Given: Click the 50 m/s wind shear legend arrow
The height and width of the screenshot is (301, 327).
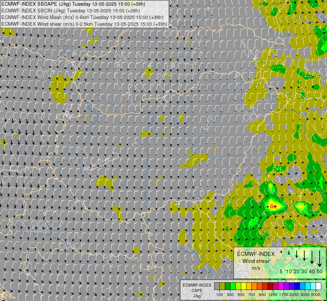Looking at the screenshot, I should [x=320, y=259].
